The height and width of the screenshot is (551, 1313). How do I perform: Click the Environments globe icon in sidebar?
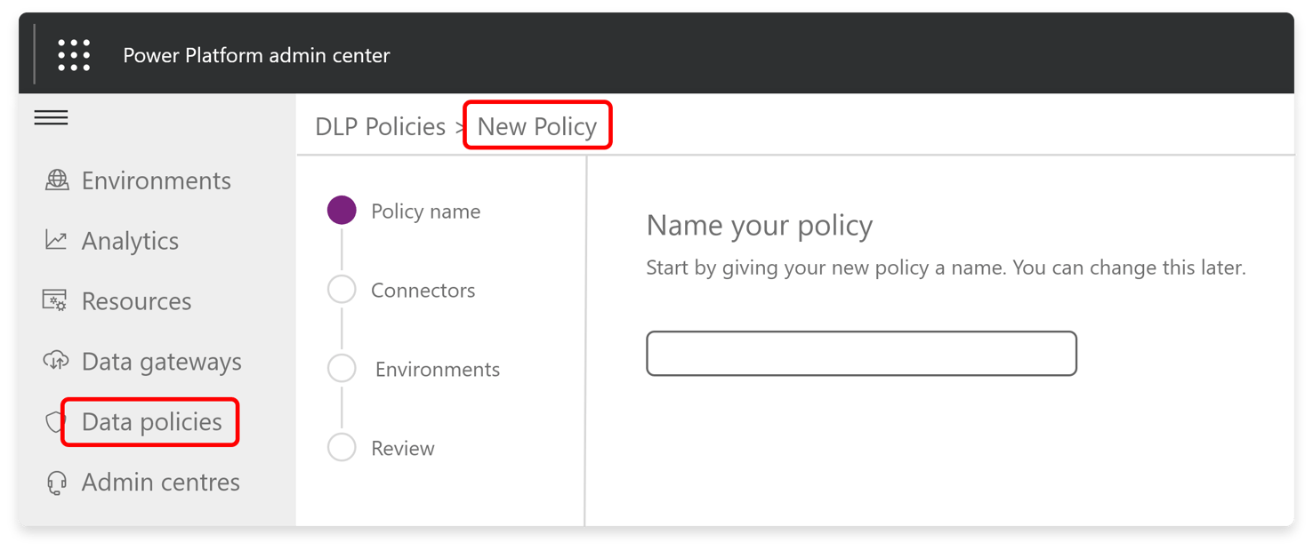(57, 180)
